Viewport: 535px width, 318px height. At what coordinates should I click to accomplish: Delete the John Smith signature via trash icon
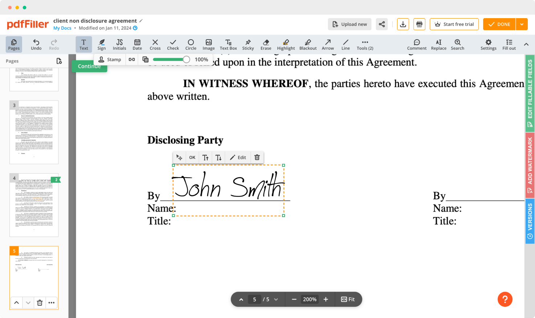[257, 157]
